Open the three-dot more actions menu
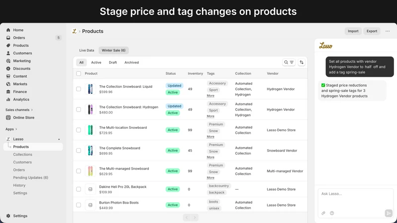 [x=388, y=31]
